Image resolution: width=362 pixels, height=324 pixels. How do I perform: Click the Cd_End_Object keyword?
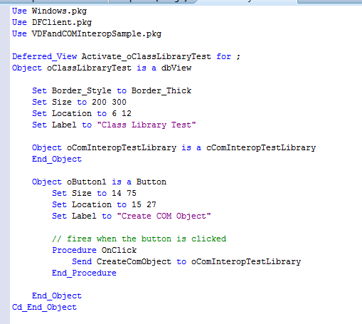pos(44,307)
